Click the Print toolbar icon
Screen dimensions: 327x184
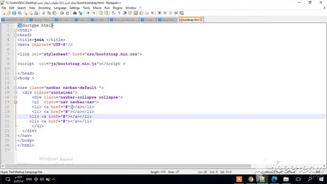[36, 13]
